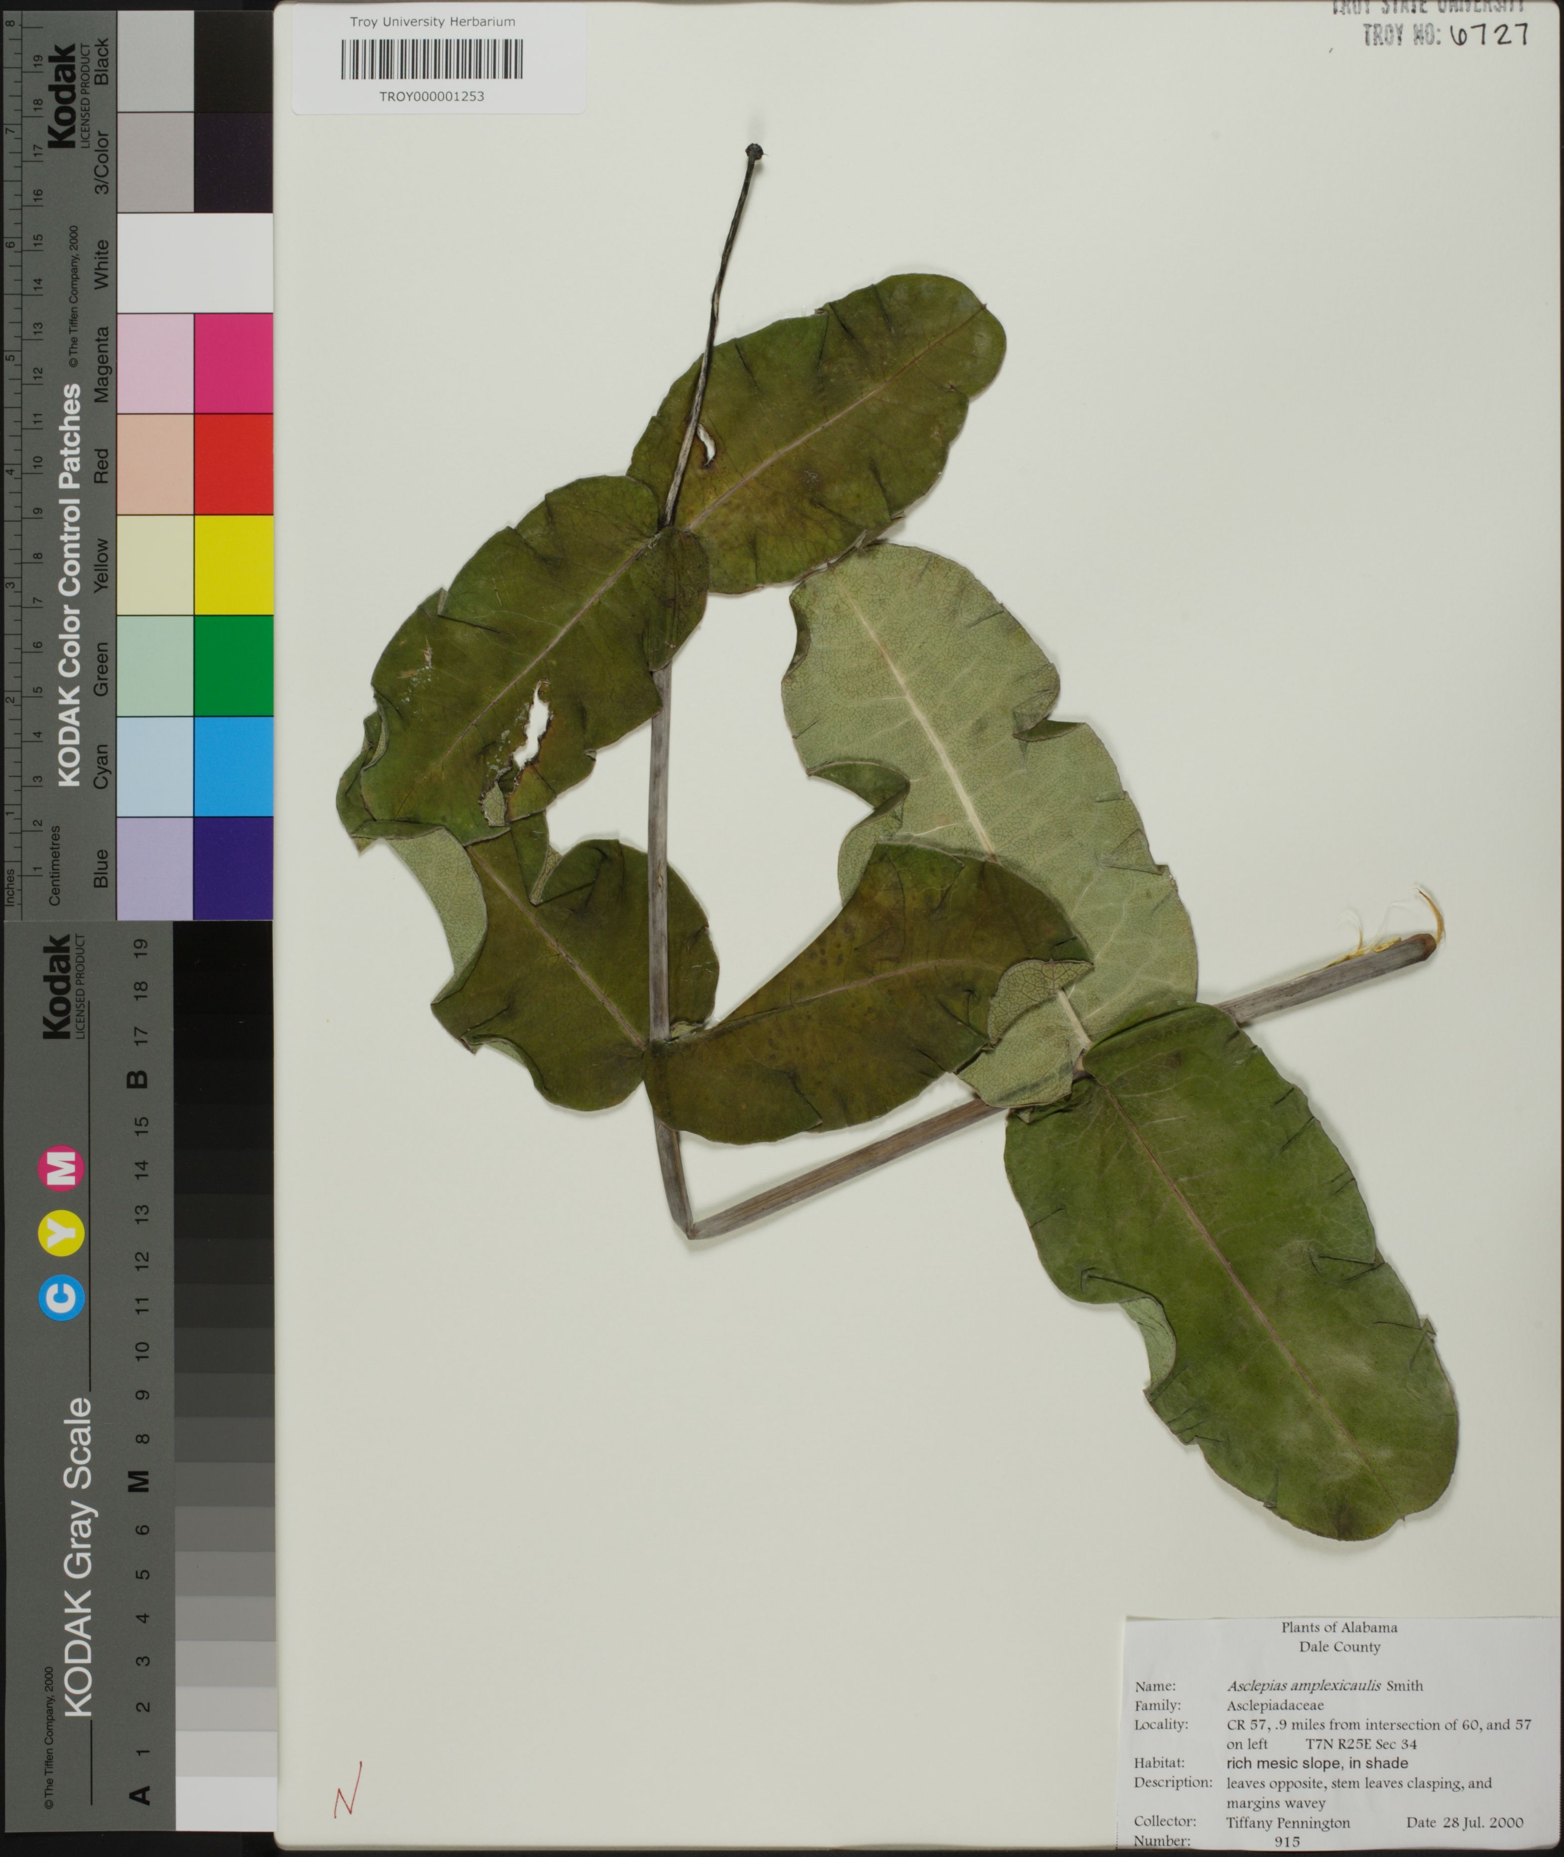Click the saturated blue color patch

(x=233, y=867)
